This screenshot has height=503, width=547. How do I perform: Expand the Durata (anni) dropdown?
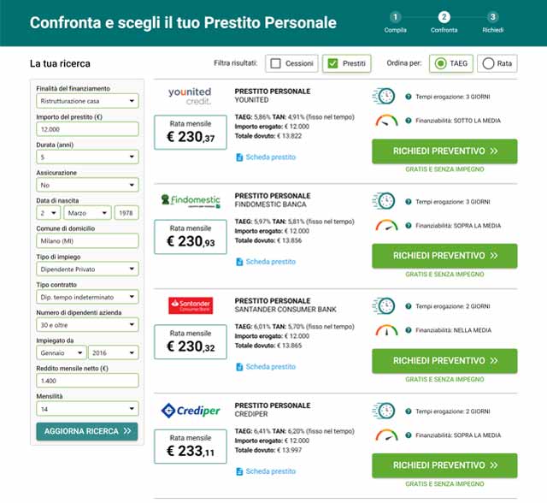[86, 157]
